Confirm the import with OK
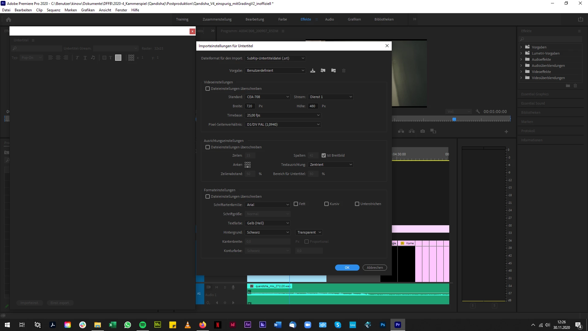The image size is (588, 331). [x=347, y=268]
